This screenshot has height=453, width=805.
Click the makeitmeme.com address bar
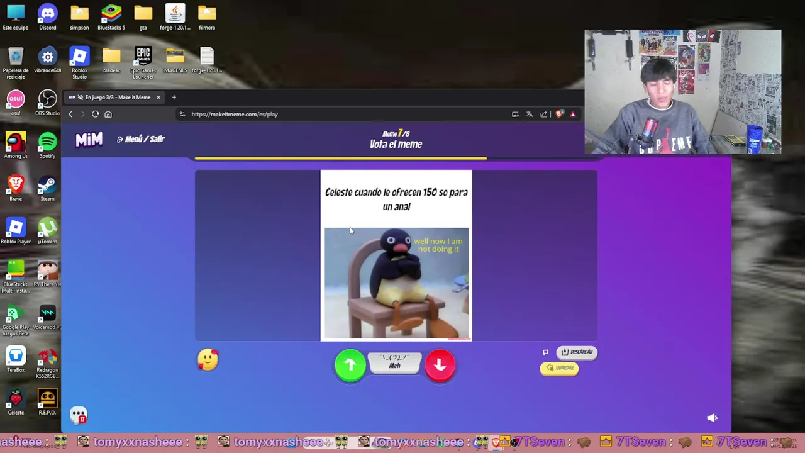click(x=343, y=114)
